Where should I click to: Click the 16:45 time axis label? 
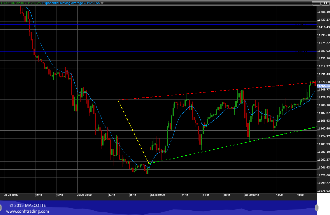[x=133, y=195]
